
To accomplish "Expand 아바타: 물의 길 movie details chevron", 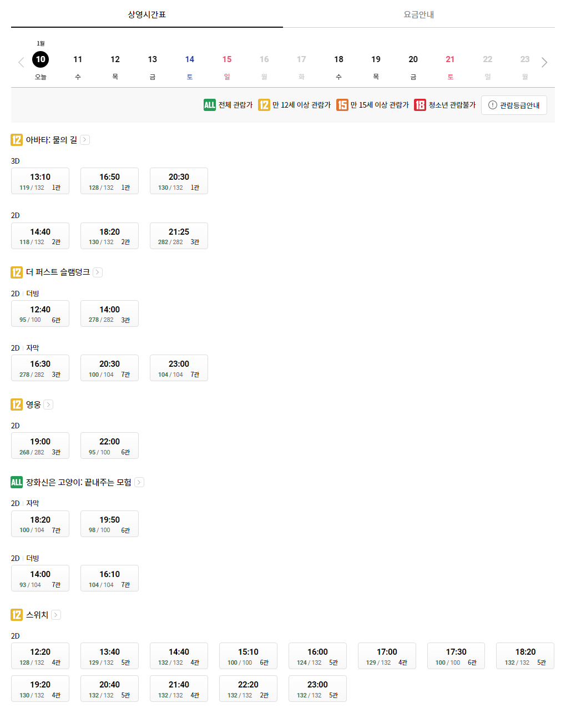I will [x=85, y=140].
